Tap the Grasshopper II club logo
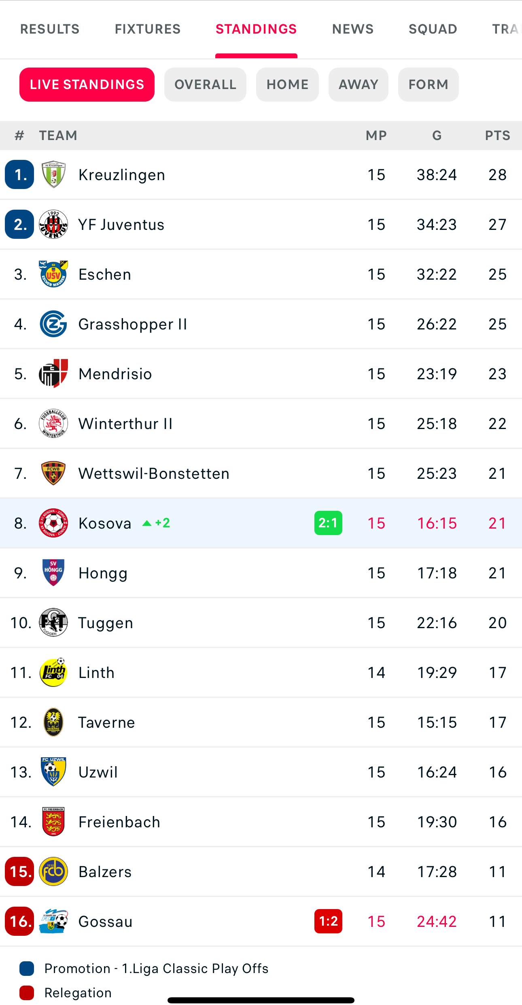Image resolution: width=522 pixels, height=1005 pixels. [x=53, y=324]
